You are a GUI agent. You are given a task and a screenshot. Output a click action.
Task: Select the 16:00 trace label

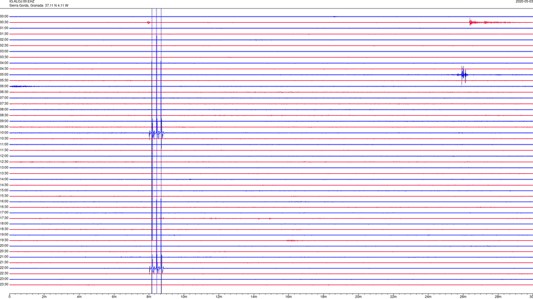[4, 202]
